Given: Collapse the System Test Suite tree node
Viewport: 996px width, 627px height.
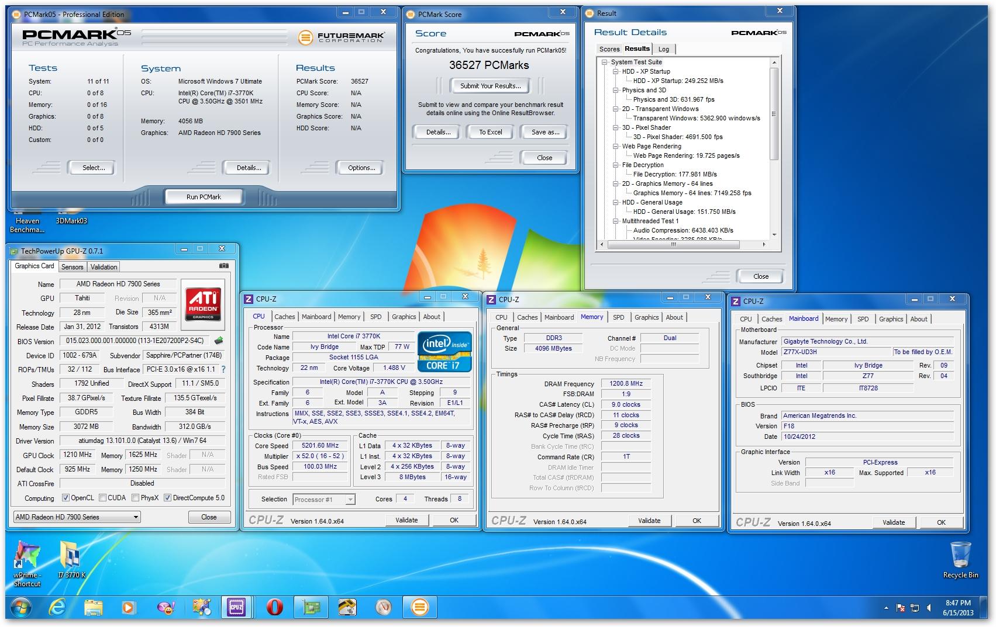Looking at the screenshot, I should [x=605, y=62].
